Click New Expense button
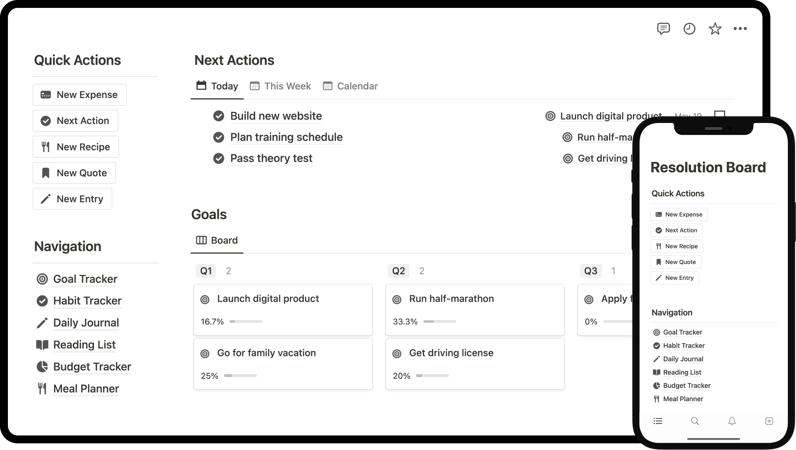Screen dimensions: 796x450 click(79, 95)
